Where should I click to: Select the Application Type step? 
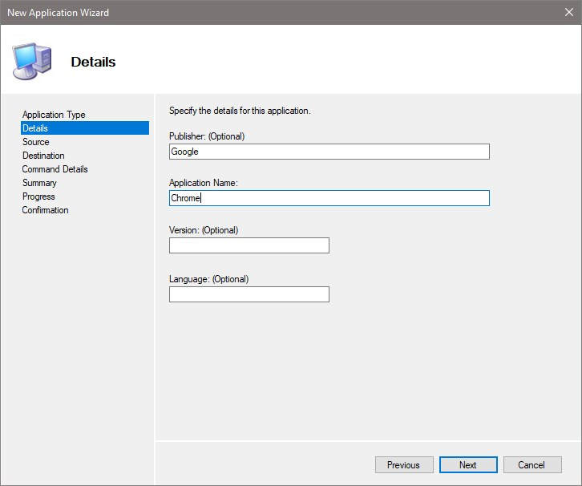click(54, 115)
